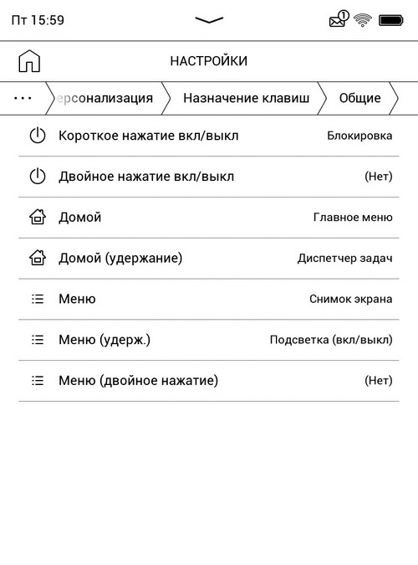Tap the home icon in the header

click(29, 61)
